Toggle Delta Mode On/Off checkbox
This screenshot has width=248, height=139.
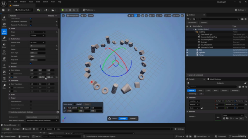(74, 104)
